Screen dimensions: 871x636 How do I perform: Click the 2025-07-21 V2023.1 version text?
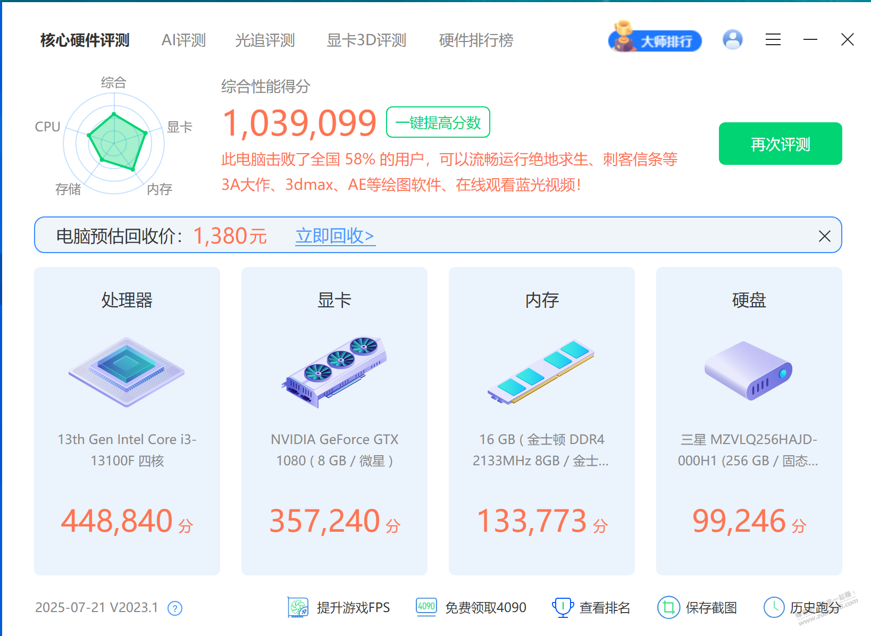click(x=97, y=607)
